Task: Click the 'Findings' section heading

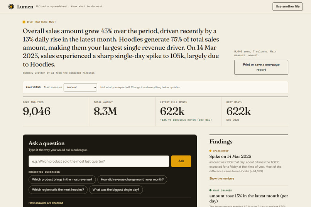Action: point(221,141)
